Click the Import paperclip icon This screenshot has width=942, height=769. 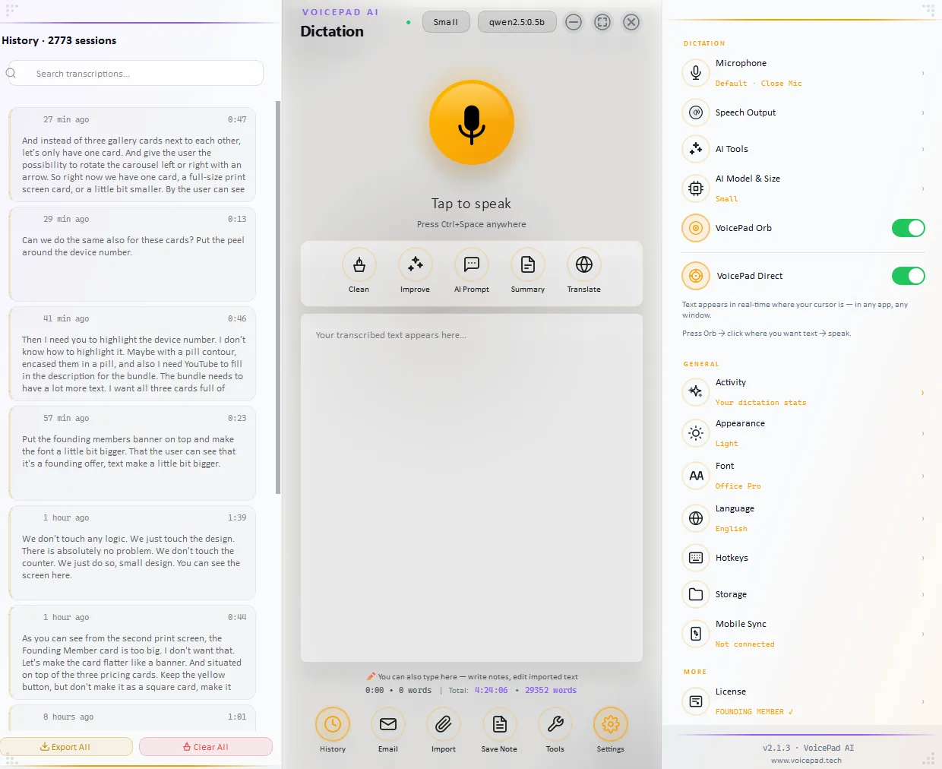pos(444,724)
